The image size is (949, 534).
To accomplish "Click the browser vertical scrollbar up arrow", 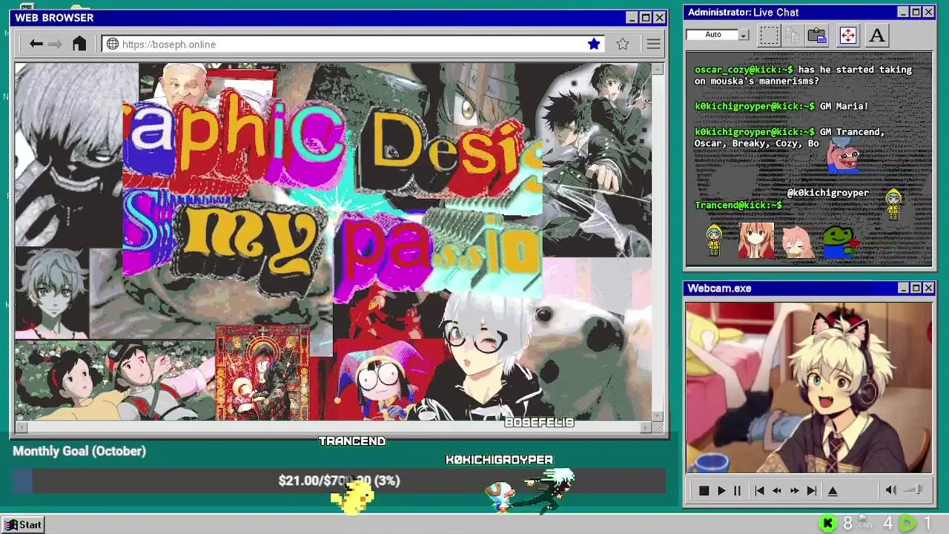I will click(x=657, y=68).
